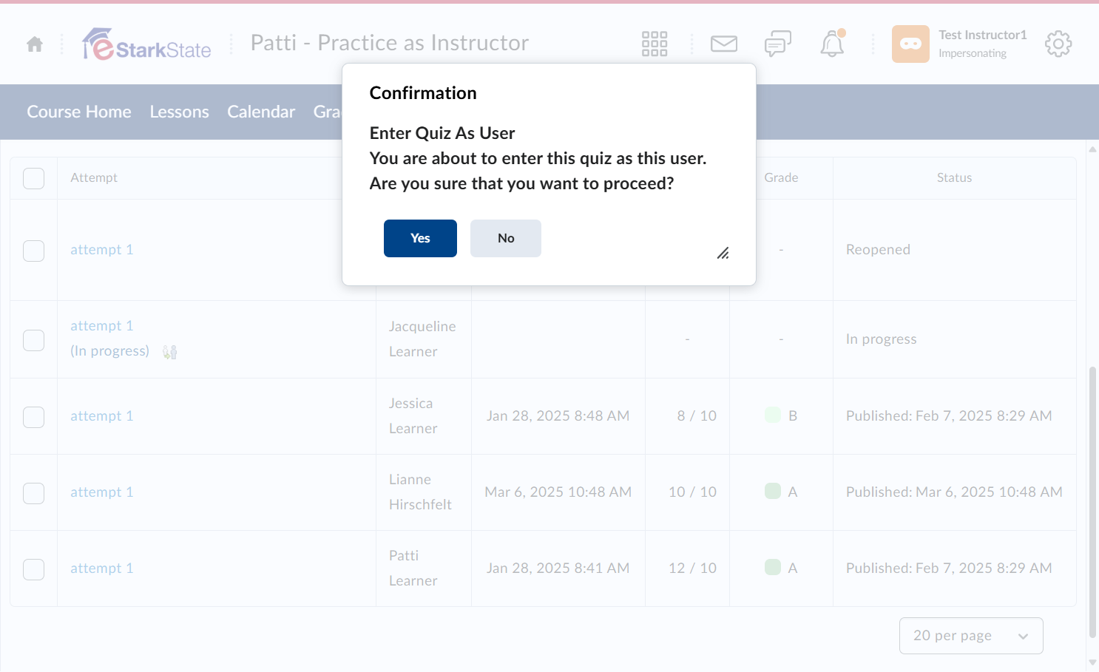Click the B grade color swatch for Jessica
This screenshot has height=672, width=1099.
click(x=773, y=415)
